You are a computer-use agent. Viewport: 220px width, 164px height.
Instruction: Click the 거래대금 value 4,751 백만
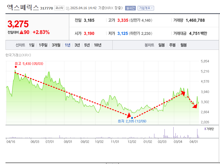pos(198,33)
